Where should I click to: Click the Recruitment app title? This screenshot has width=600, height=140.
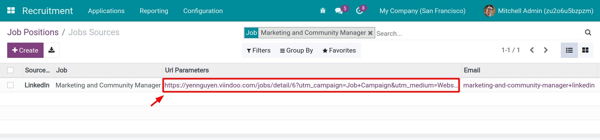(48, 11)
